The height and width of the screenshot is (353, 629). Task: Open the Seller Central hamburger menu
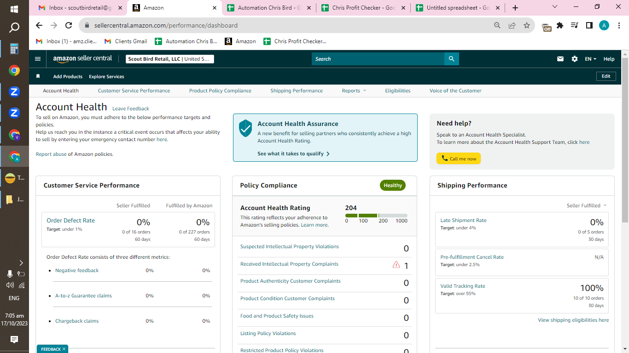click(x=38, y=59)
